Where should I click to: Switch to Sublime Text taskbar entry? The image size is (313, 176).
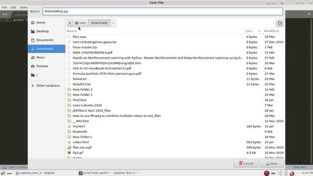pos(109,173)
